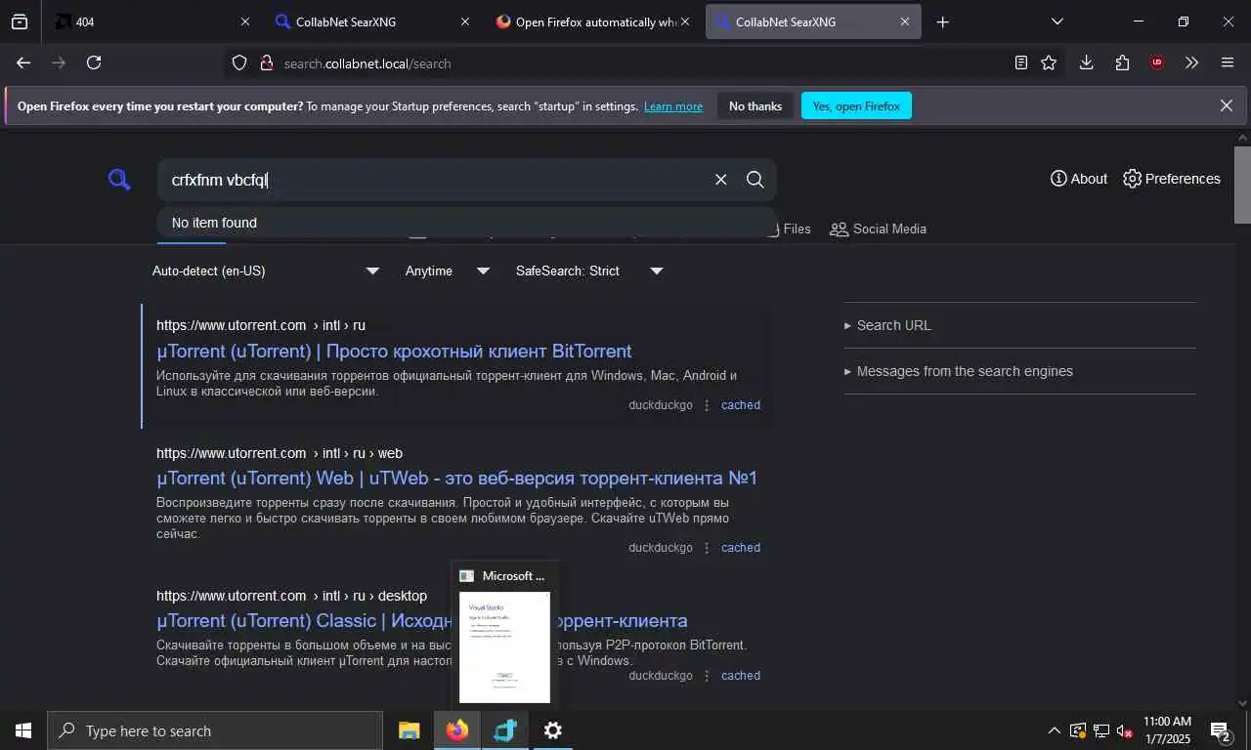This screenshot has height=750, width=1251.
Task: Submit search with magnifier button
Action: tap(755, 180)
